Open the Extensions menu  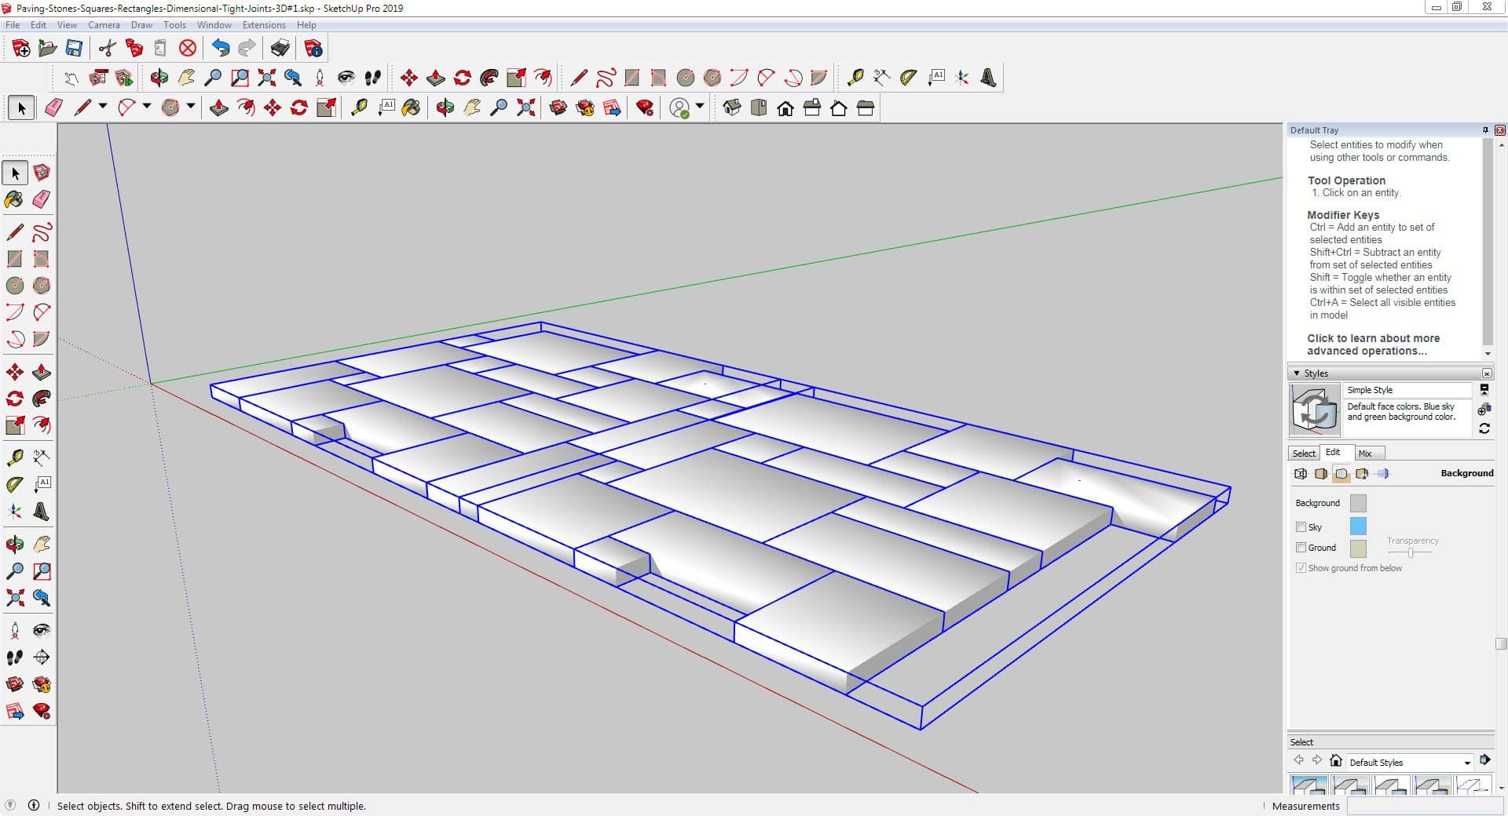coord(264,25)
